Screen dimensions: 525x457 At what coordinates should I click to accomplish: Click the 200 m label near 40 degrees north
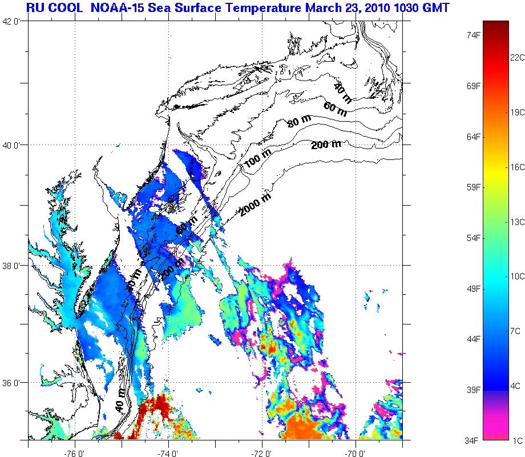pyautogui.click(x=326, y=145)
